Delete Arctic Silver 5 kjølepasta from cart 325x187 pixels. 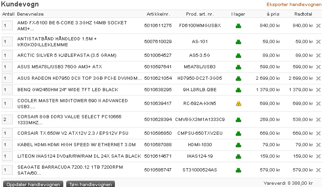(318, 55)
